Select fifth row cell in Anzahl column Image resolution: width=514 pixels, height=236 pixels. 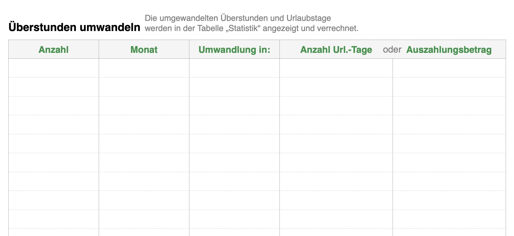53,144
